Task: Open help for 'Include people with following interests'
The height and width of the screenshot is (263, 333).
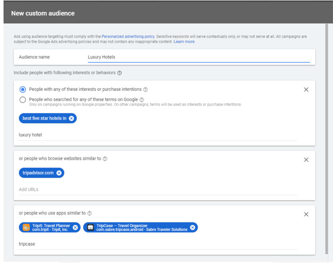Action: tap(119, 73)
